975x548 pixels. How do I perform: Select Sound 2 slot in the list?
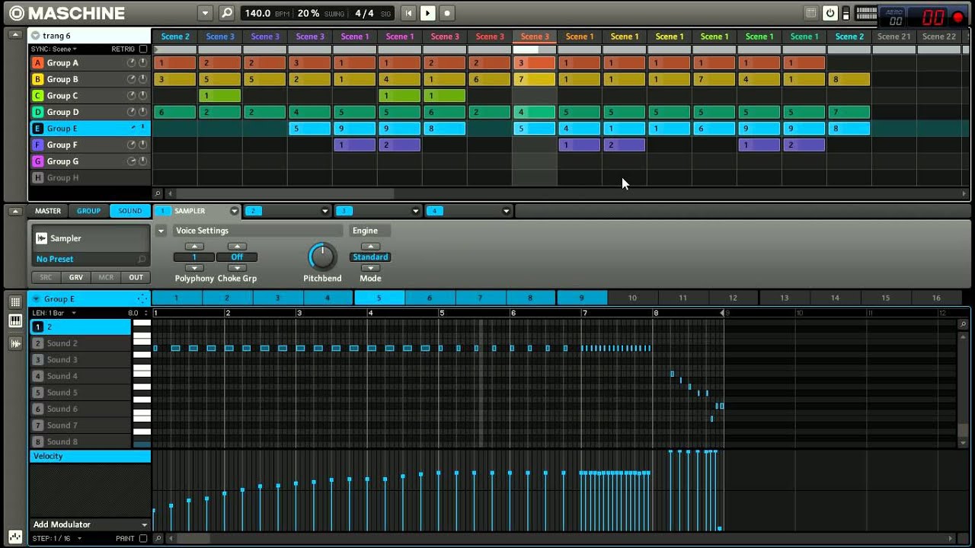[80, 343]
